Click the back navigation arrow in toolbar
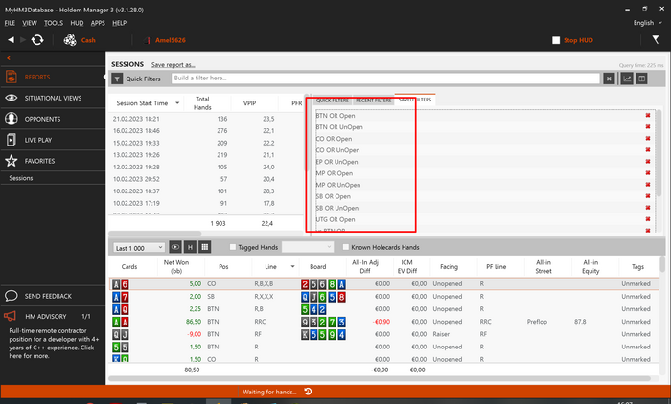The image size is (671, 404). click(11, 40)
